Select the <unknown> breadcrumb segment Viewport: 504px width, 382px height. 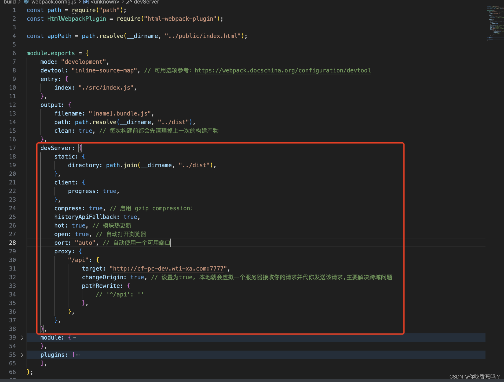(105, 2)
